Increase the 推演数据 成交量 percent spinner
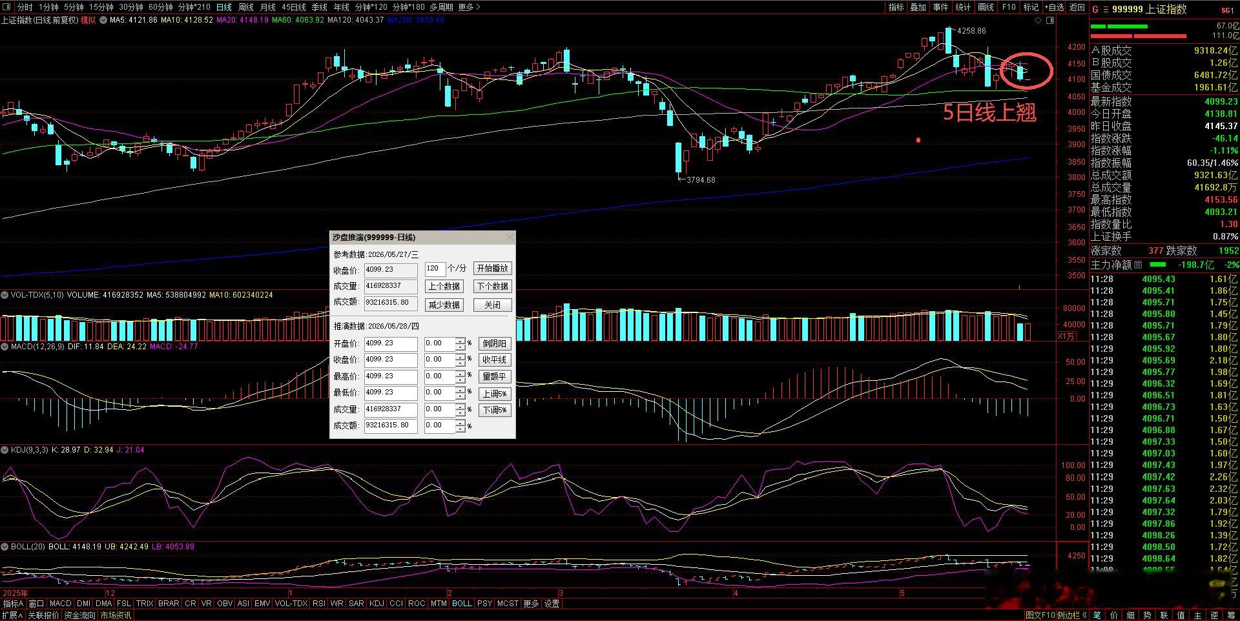 tap(460, 406)
